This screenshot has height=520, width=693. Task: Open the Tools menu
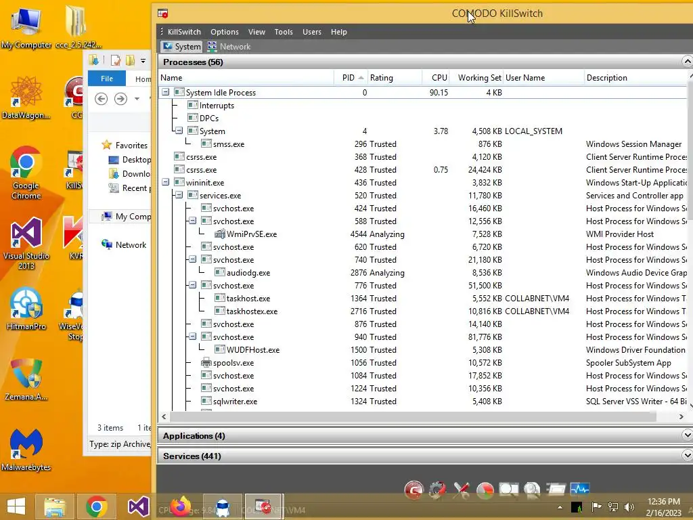click(284, 32)
